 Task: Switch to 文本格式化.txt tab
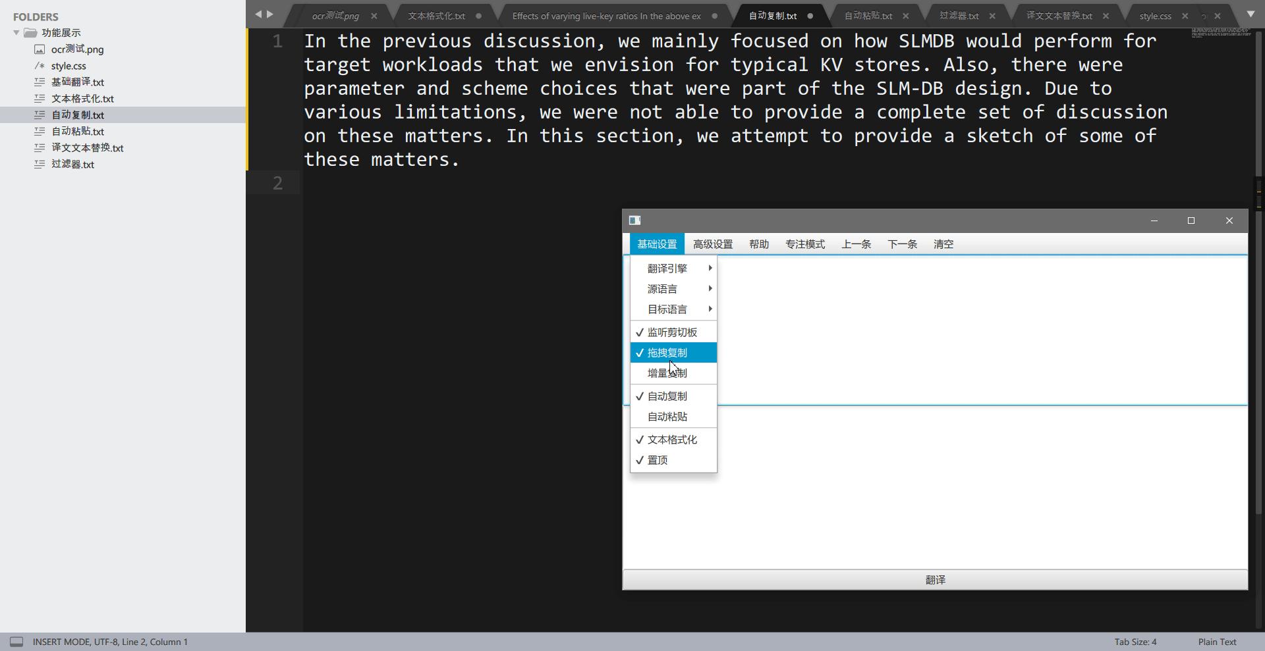click(x=436, y=16)
